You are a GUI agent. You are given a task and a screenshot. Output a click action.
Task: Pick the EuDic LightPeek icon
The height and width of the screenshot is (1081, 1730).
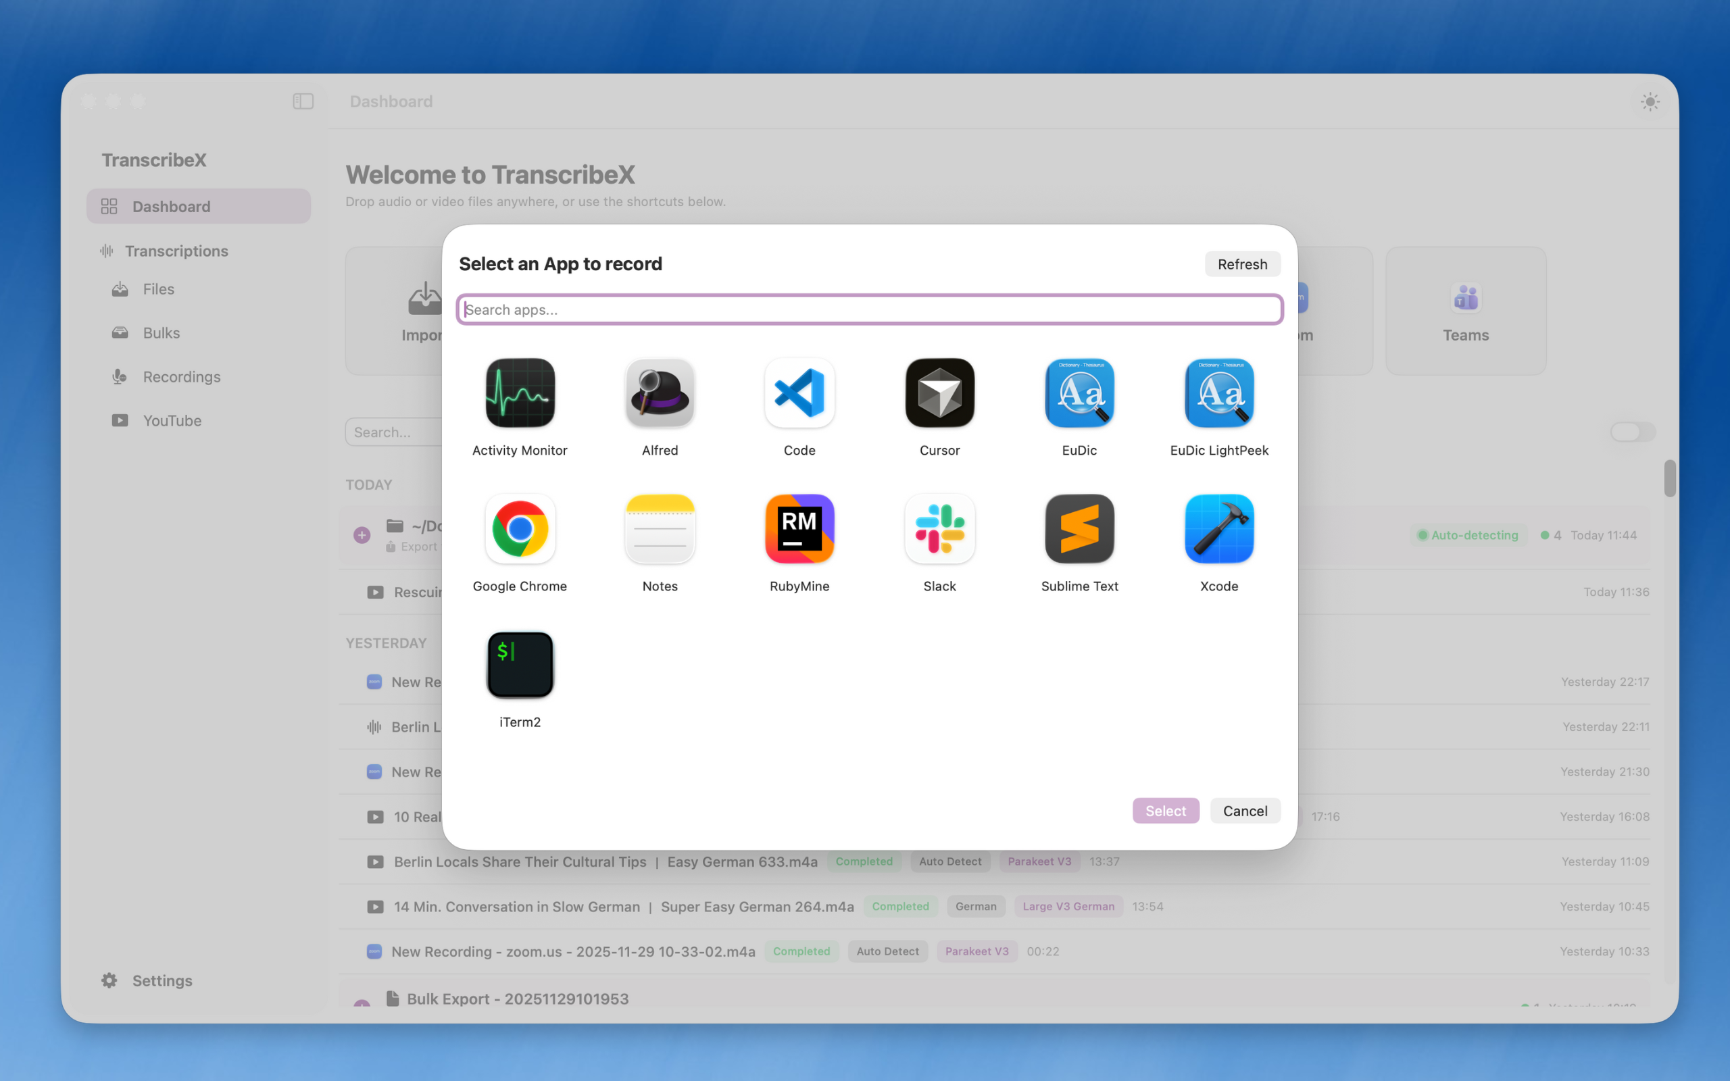tap(1219, 393)
